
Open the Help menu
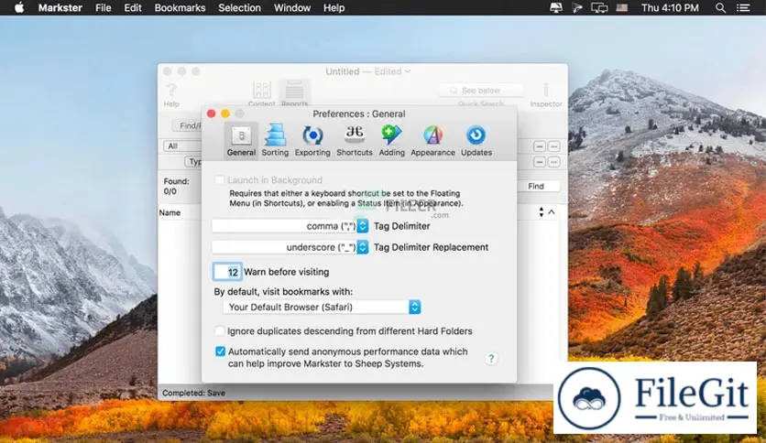coord(334,8)
